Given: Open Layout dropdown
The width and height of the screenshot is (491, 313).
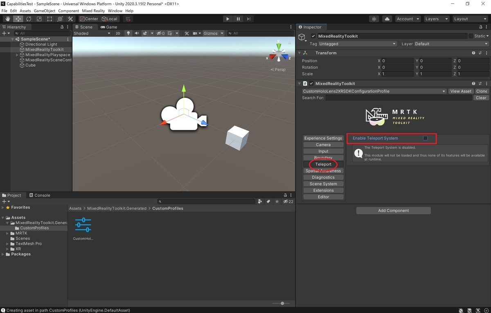Looking at the screenshot, I should [x=470, y=19].
